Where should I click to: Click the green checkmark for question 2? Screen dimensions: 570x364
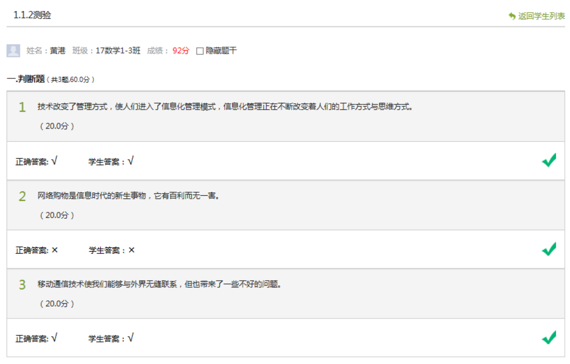(x=549, y=249)
